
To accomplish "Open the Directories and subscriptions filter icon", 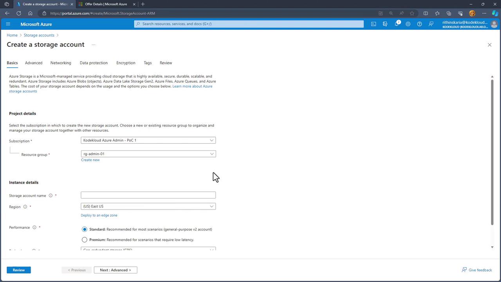I will tap(385, 24).
